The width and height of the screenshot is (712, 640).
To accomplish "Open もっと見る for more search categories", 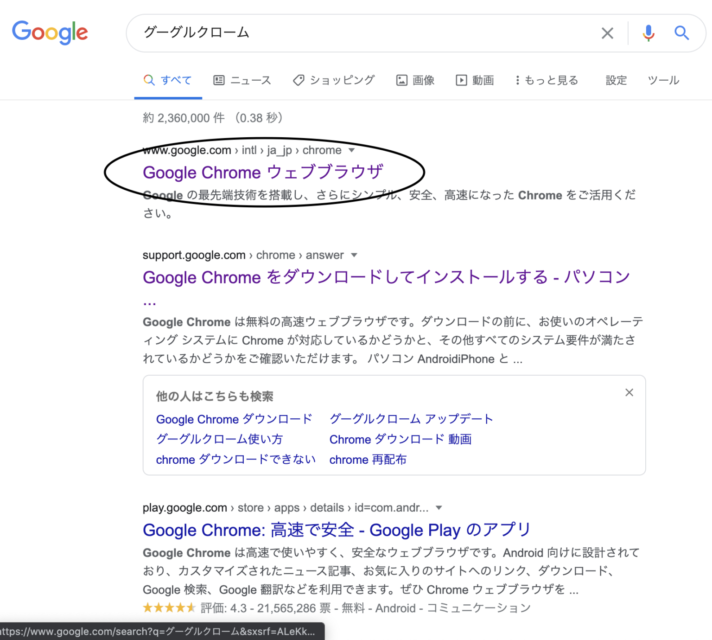I will 547,80.
